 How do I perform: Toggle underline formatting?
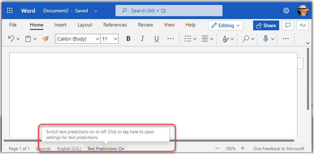(x=156, y=39)
